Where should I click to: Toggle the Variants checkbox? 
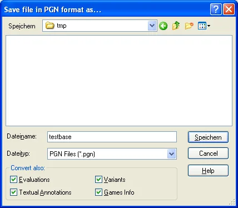(98, 180)
